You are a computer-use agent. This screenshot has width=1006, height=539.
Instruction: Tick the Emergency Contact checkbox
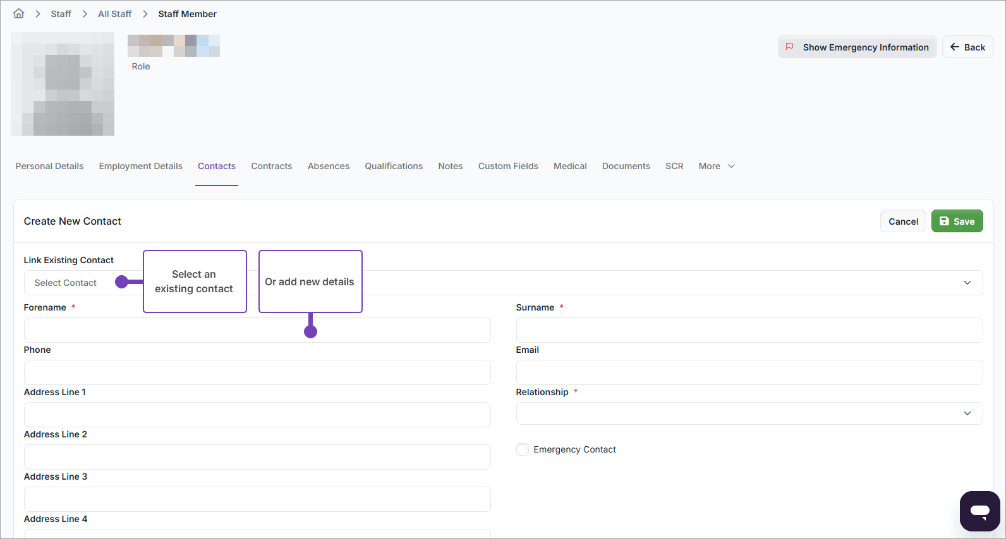point(523,449)
